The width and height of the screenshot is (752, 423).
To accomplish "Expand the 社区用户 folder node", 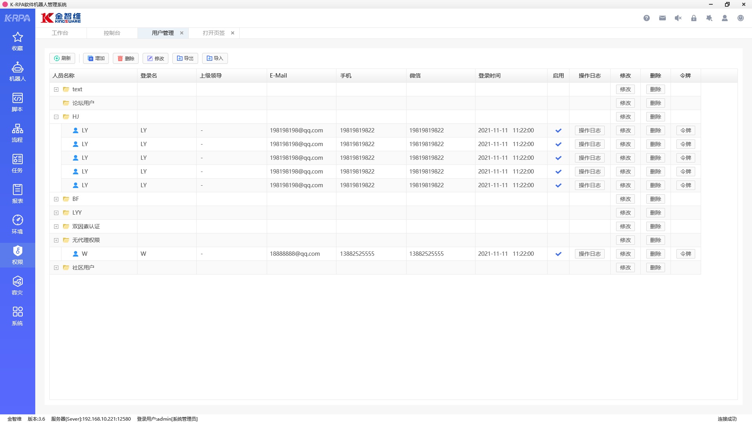I will click(56, 268).
